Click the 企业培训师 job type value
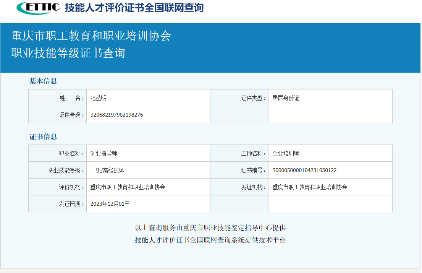This screenshot has height=273, width=422. coord(286,153)
